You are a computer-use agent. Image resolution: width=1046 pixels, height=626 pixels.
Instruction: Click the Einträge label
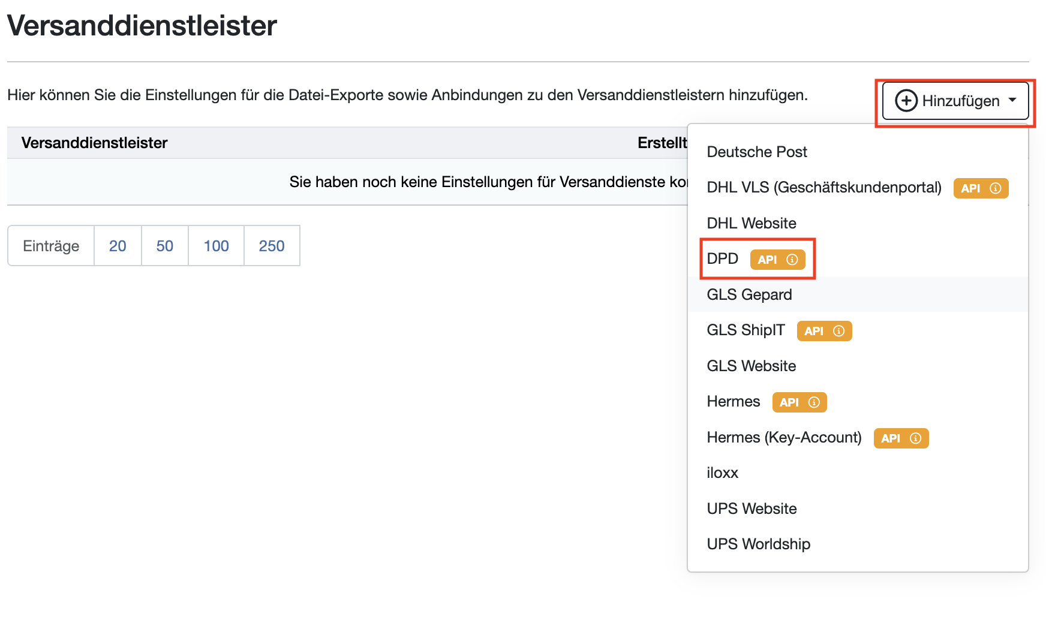(x=51, y=246)
